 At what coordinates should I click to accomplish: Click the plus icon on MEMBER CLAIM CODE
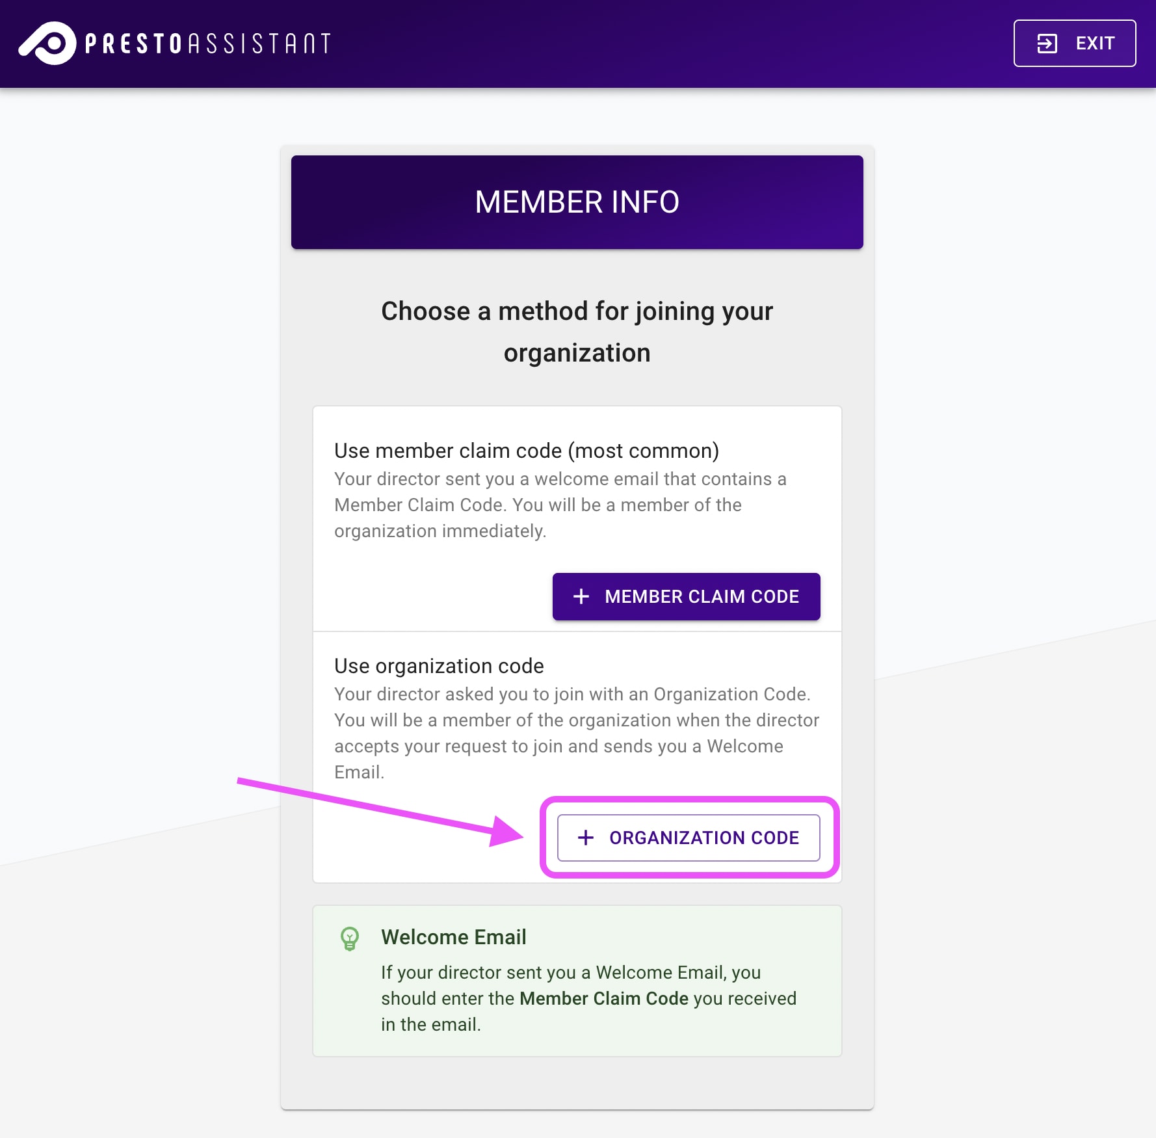[581, 596]
